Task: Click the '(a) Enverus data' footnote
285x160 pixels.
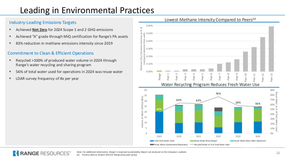Action: click(107, 155)
